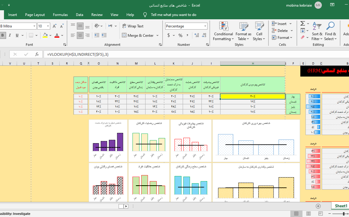Click the Delete cells button
Image resolution: width=349 pixels, height=217 pixels.
tap(280, 31)
